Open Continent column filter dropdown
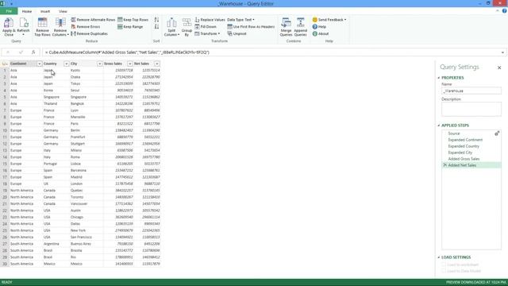 (39, 64)
